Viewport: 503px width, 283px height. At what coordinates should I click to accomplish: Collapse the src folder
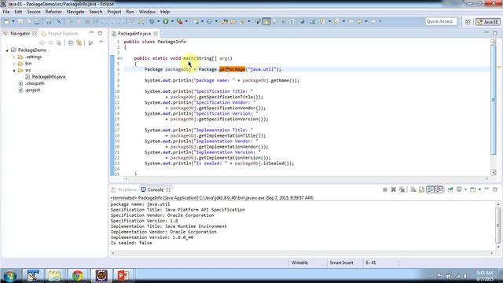pos(14,70)
